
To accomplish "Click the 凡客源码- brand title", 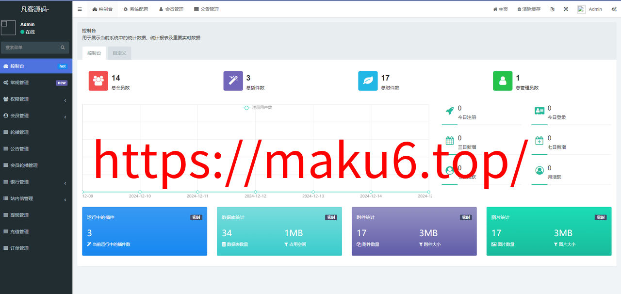I will pyautogui.click(x=35, y=9).
